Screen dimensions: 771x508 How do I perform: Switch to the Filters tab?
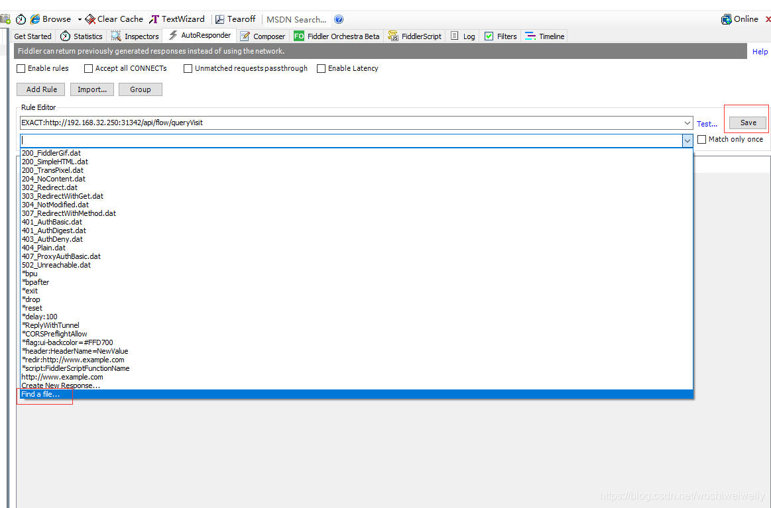(501, 36)
